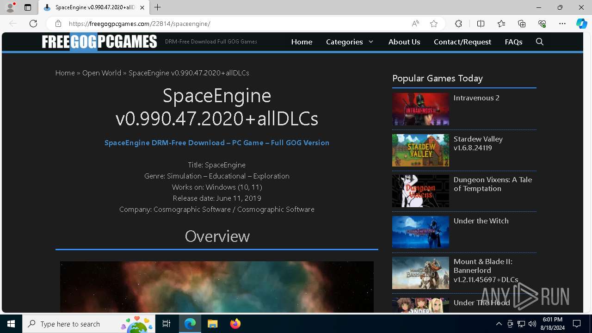The image size is (592, 333).
Task: Click the SpaceEngine DRM-Free Download subtitle
Action: tap(217, 142)
